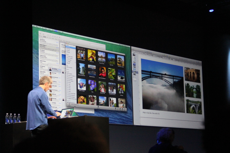
Task: Open the mountain lake landscape event thumbnail
Action: (92, 70)
